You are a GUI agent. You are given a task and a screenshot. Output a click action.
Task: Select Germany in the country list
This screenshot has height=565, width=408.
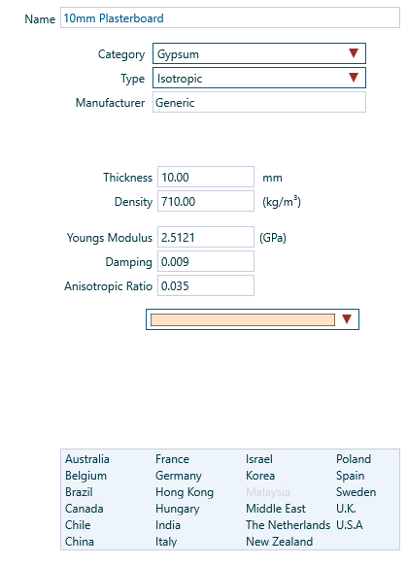[x=179, y=476]
